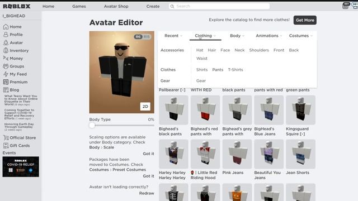Open Games in the top navigation
The image size is (358, 201).
(79, 6)
